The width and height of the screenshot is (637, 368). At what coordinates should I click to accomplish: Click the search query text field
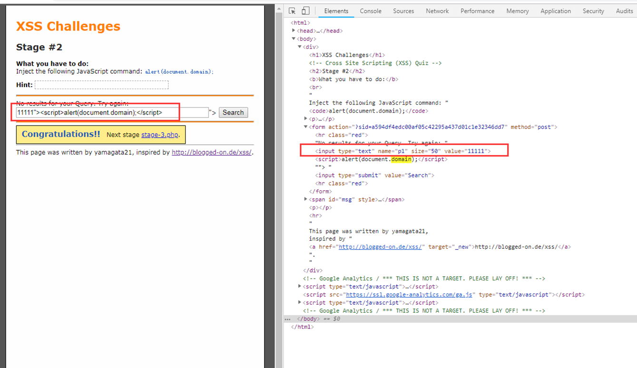[x=113, y=113]
